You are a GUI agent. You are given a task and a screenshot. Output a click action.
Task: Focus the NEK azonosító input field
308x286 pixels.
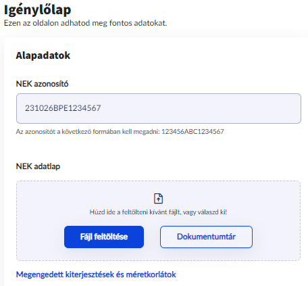(x=159, y=108)
